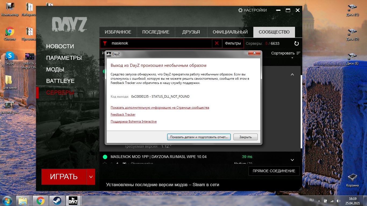Open the Лаборато desktop shortcut
Image resolution: width=367 pixels, height=206 pixels.
tap(29, 9)
